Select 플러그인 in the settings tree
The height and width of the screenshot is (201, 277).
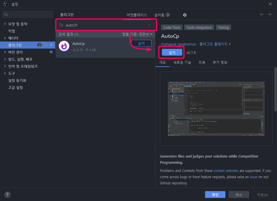(x=28, y=45)
